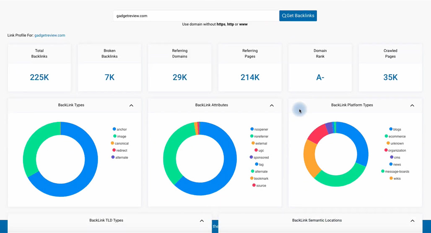Image resolution: width=431 pixels, height=233 pixels.
Task: Select the Referring Pages 214K value
Action: 250,78
